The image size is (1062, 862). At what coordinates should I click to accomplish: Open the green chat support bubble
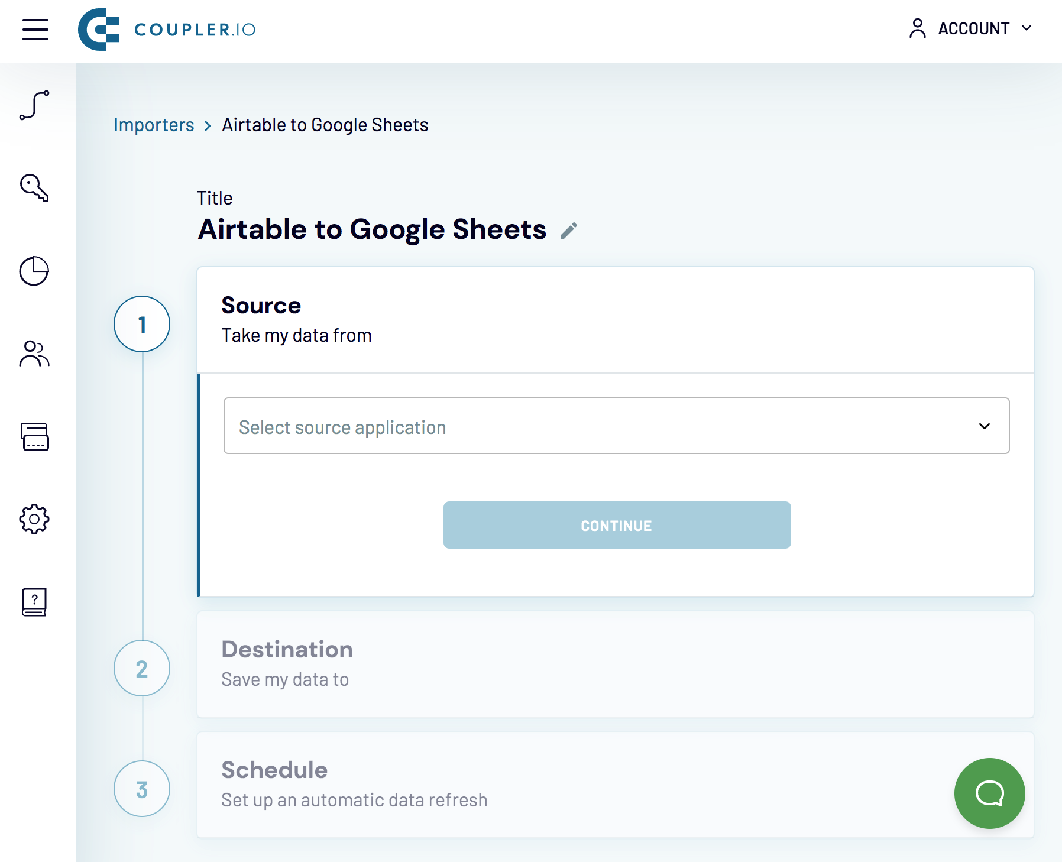pyautogui.click(x=989, y=793)
